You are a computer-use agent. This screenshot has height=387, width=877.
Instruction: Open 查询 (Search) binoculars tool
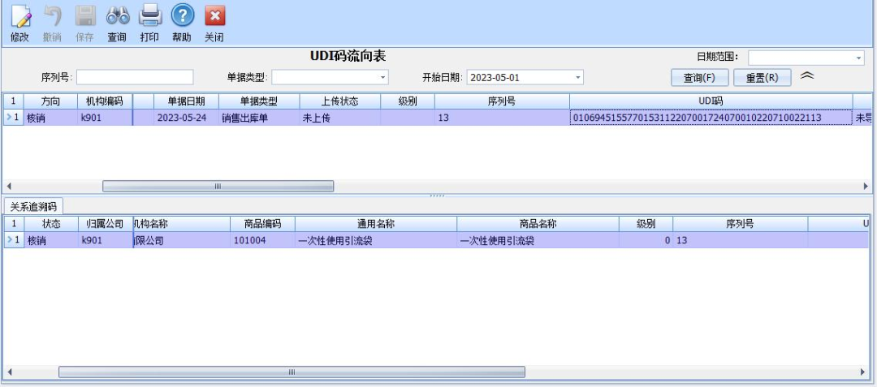117,16
